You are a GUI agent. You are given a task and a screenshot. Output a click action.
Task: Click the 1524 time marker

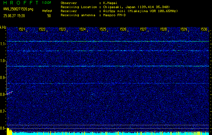click(x=83, y=29)
